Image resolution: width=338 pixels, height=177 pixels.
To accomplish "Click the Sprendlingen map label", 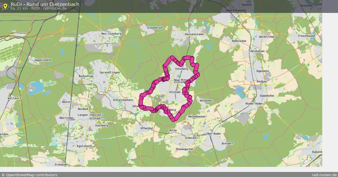I will pos(110,72).
